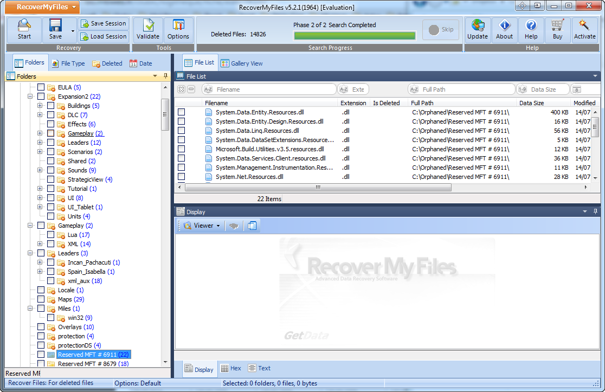Switch to the Folders tab
The width and height of the screenshot is (605, 392).
[x=30, y=63]
